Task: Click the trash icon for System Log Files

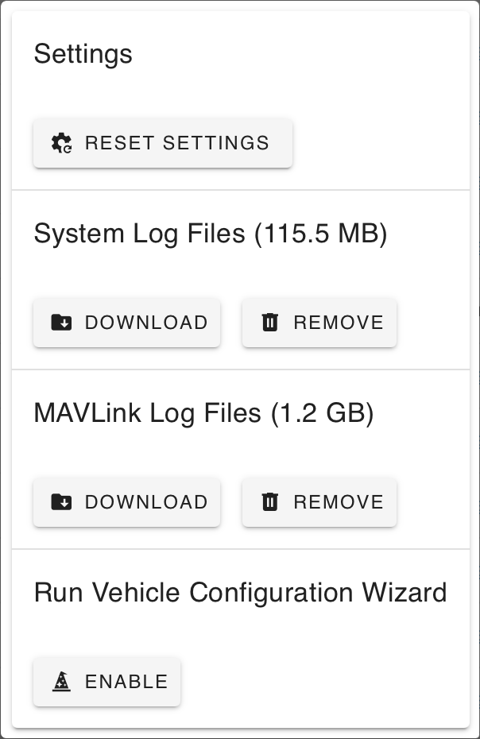Action: coord(270,323)
